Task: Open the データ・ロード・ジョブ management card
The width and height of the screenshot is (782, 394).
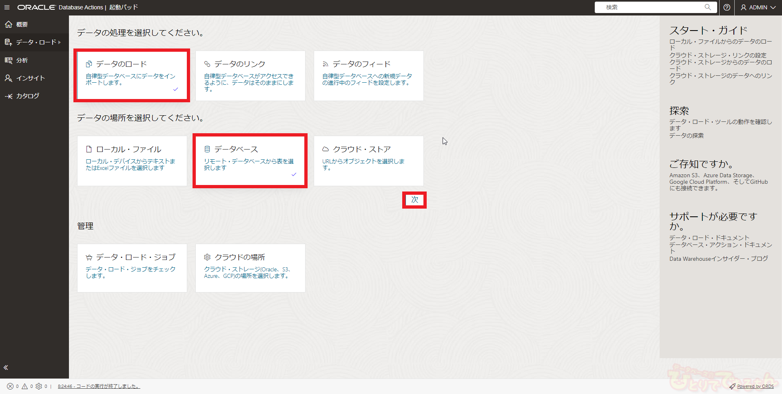Action: [132, 268]
